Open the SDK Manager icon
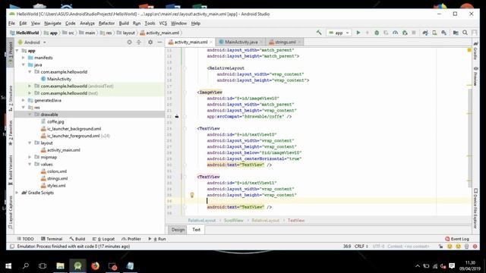The image size is (486, 273). (443, 33)
